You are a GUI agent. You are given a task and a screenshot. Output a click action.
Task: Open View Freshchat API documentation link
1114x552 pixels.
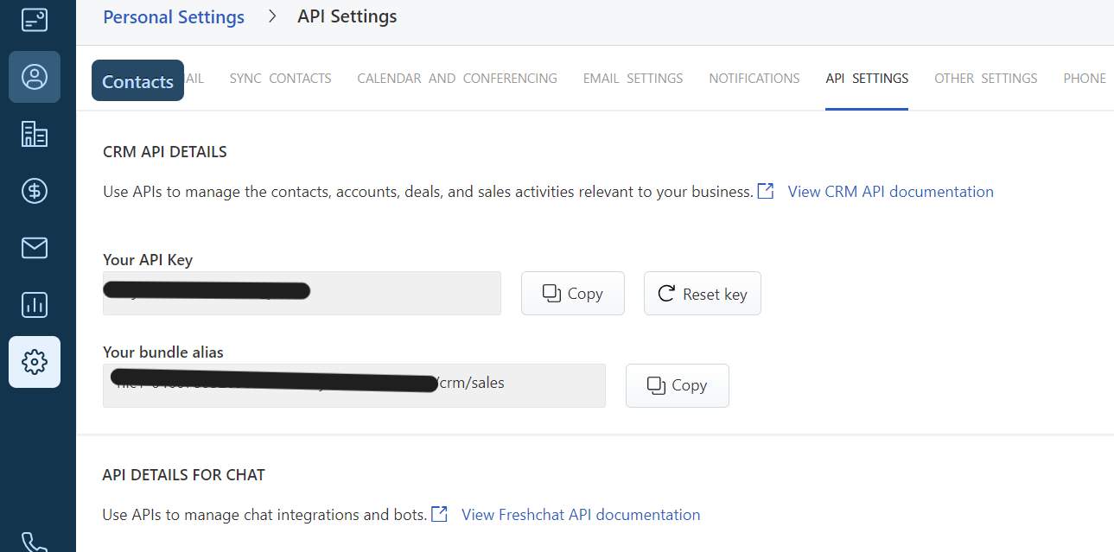[581, 515]
